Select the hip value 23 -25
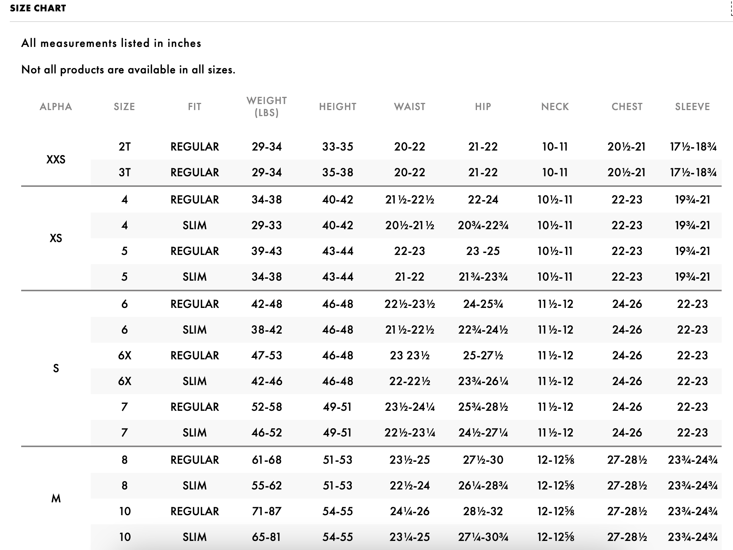 (x=483, y=251)
